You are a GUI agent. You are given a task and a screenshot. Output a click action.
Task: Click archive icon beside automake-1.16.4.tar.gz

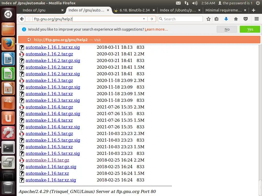point(22,107)
